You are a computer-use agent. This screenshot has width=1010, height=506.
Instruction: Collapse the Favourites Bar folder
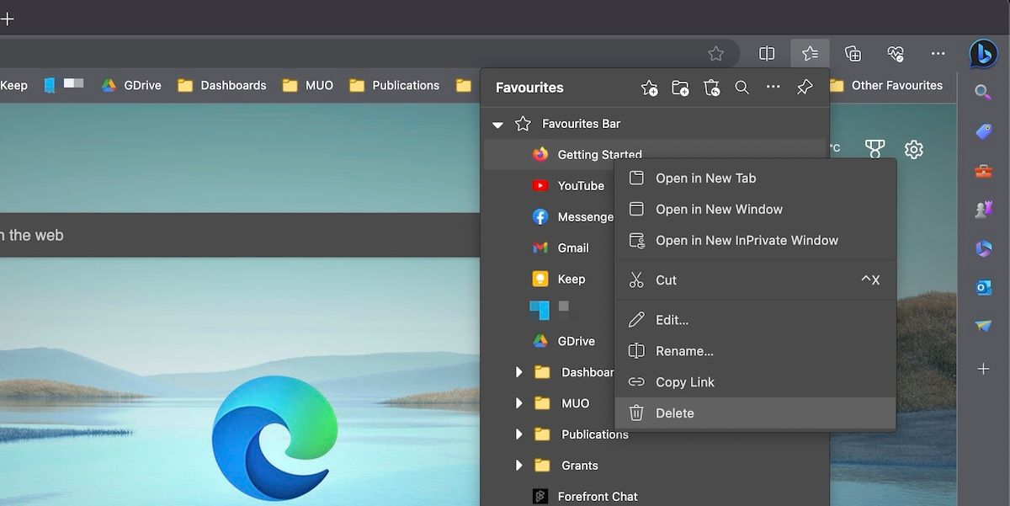point(497,124)
